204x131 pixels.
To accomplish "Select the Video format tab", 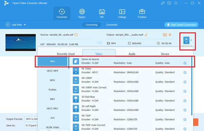I will pyautogui.click(x=99, y=53).
